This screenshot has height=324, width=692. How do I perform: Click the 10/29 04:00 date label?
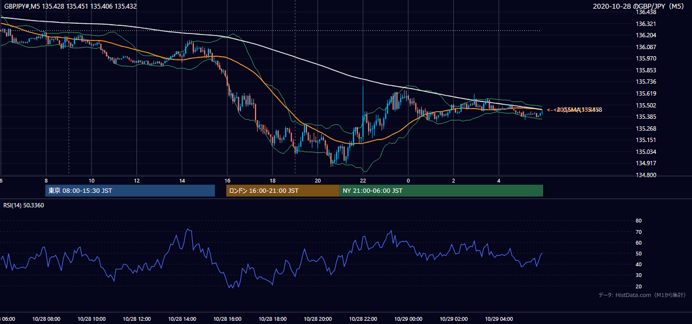click(499, 319)
